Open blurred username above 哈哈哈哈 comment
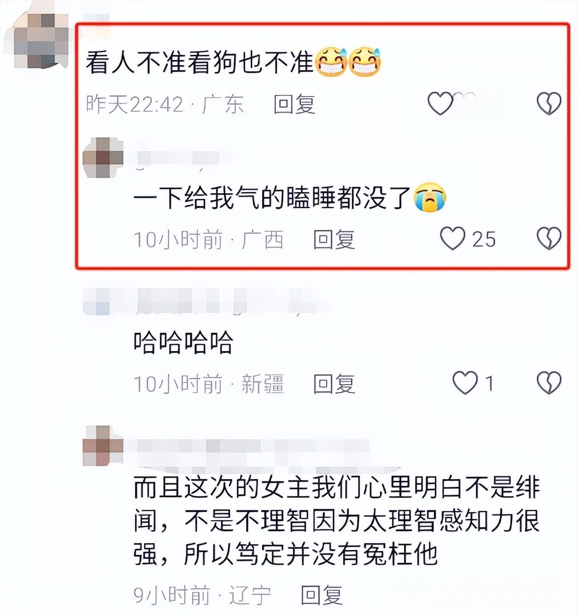Viewport: 578px width, 614px height. coord(200,301)
